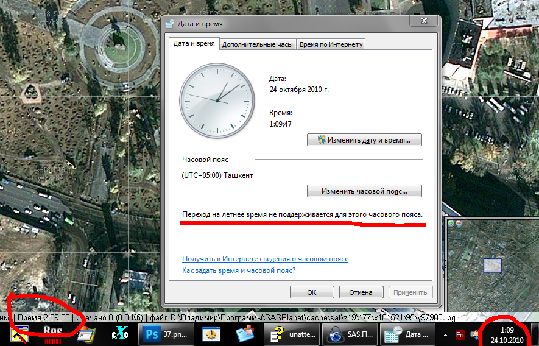539x346 pixels.
Task: Open link 'Получить в Интернете сведения о часовом поясе'
Action: (x=265, y=259)
